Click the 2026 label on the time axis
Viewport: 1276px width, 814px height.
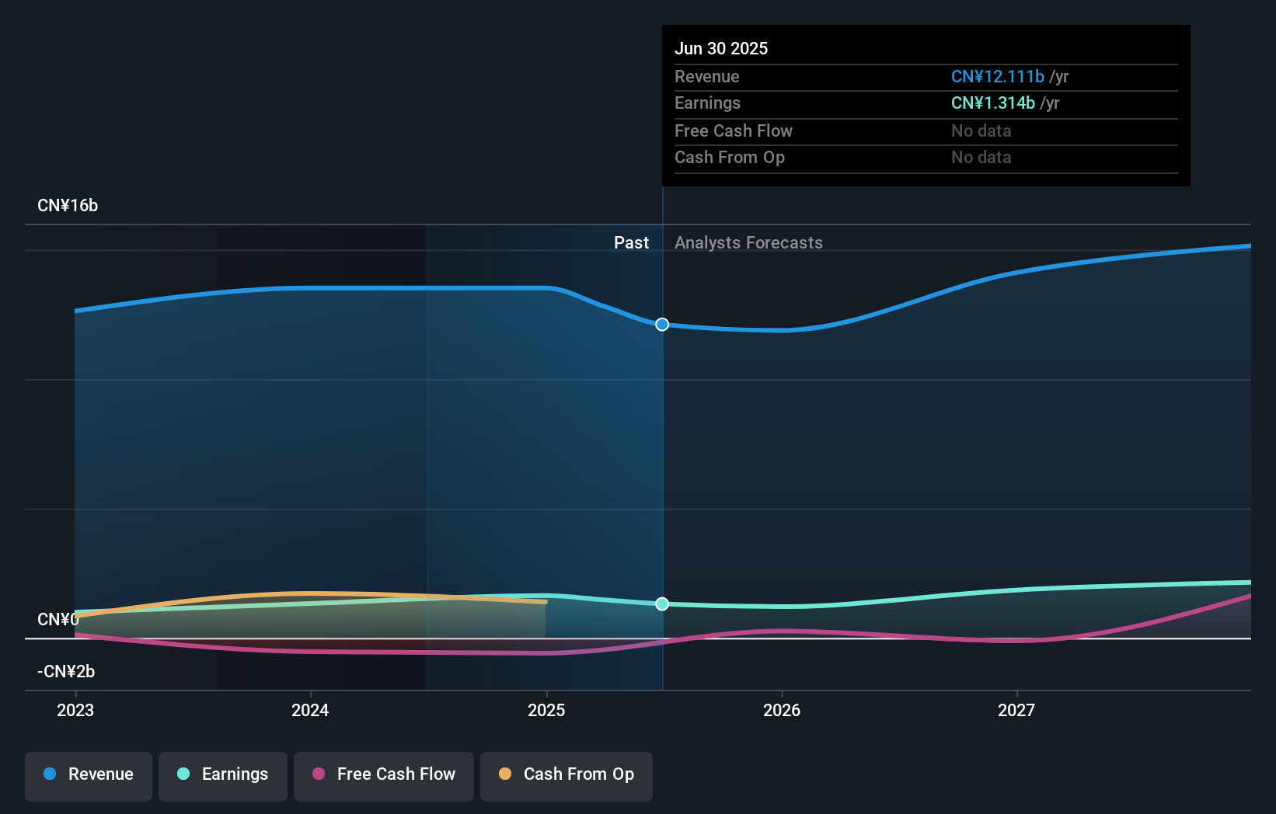coord(783,710)
